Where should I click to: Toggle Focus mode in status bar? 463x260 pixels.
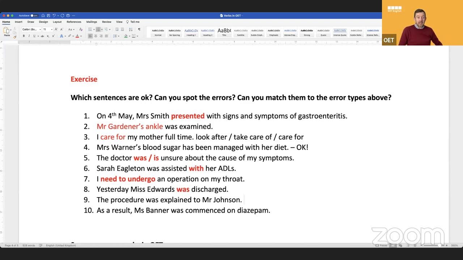381,245
